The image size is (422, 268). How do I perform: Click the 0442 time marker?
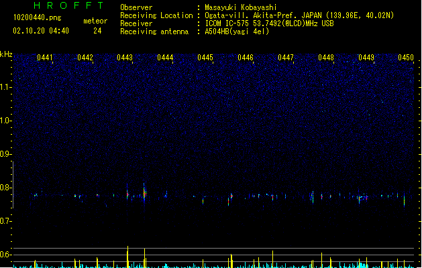[85, 58]
